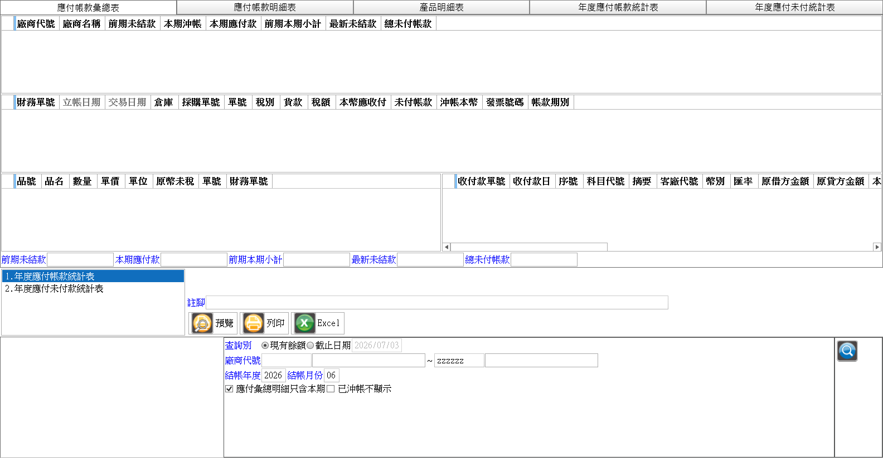This screenshot has width=883, height=458.
Task: Click the 品號 column header
Action: (27, 181)
